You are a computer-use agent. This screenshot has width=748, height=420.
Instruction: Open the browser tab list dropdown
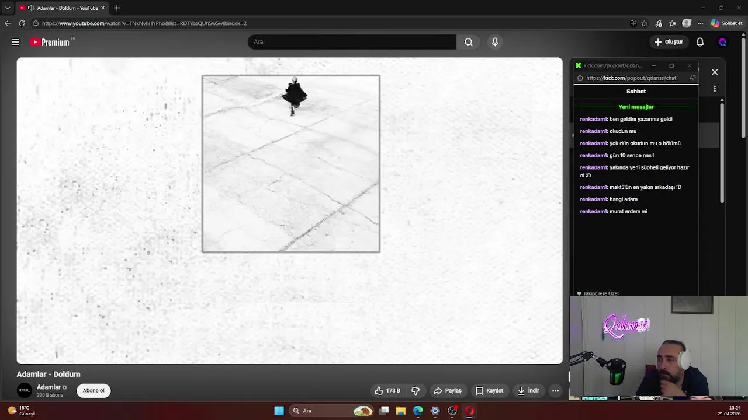point(7,8)
